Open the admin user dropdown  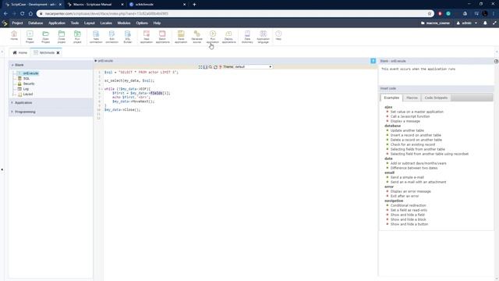[467, 23]
